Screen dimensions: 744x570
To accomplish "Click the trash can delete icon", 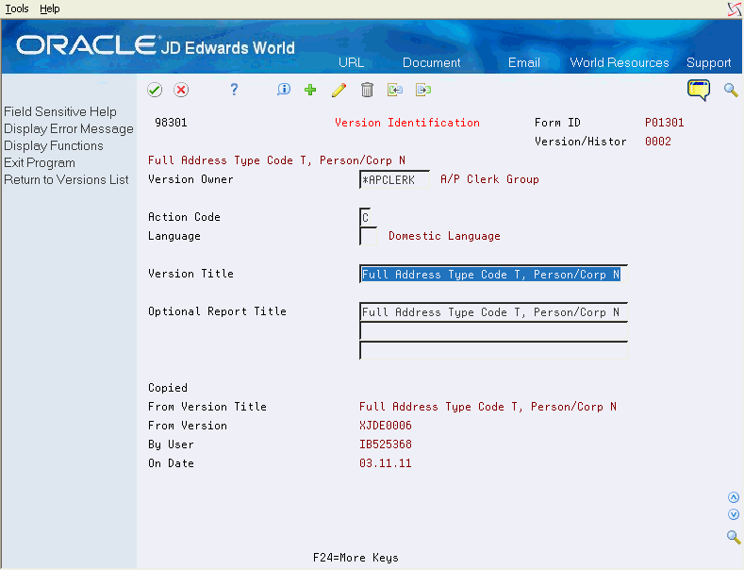I will coord(367,90).
